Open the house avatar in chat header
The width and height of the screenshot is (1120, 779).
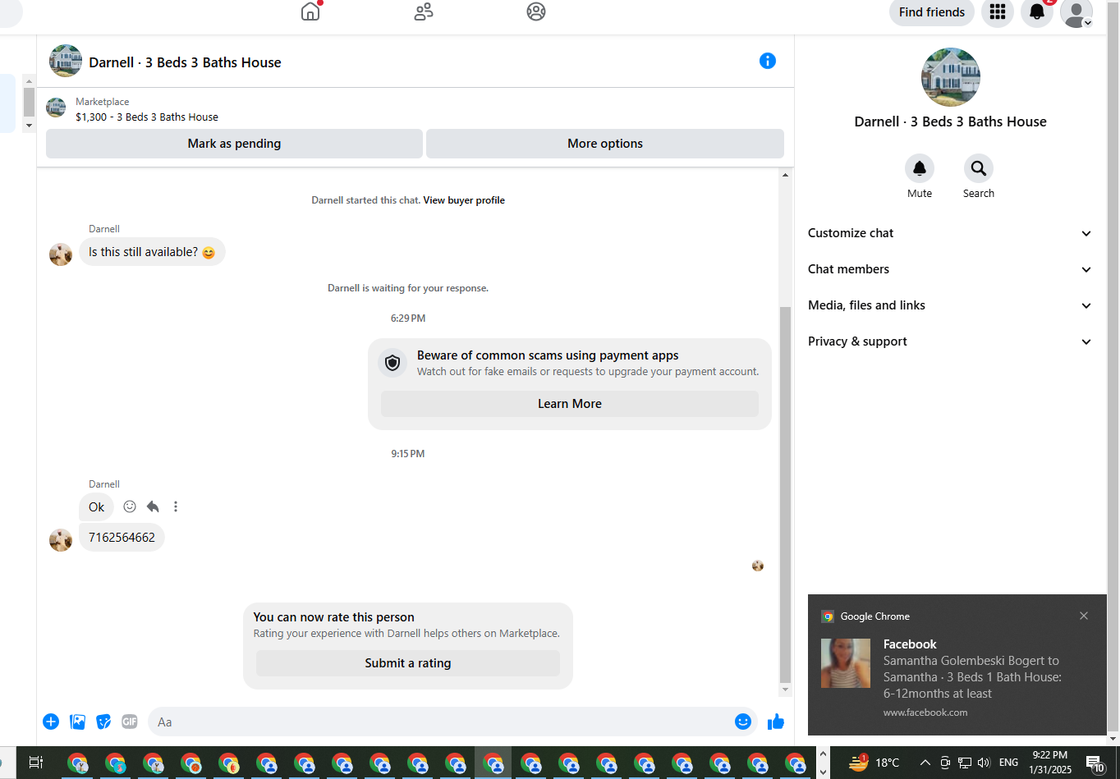(x=66, y=61)
